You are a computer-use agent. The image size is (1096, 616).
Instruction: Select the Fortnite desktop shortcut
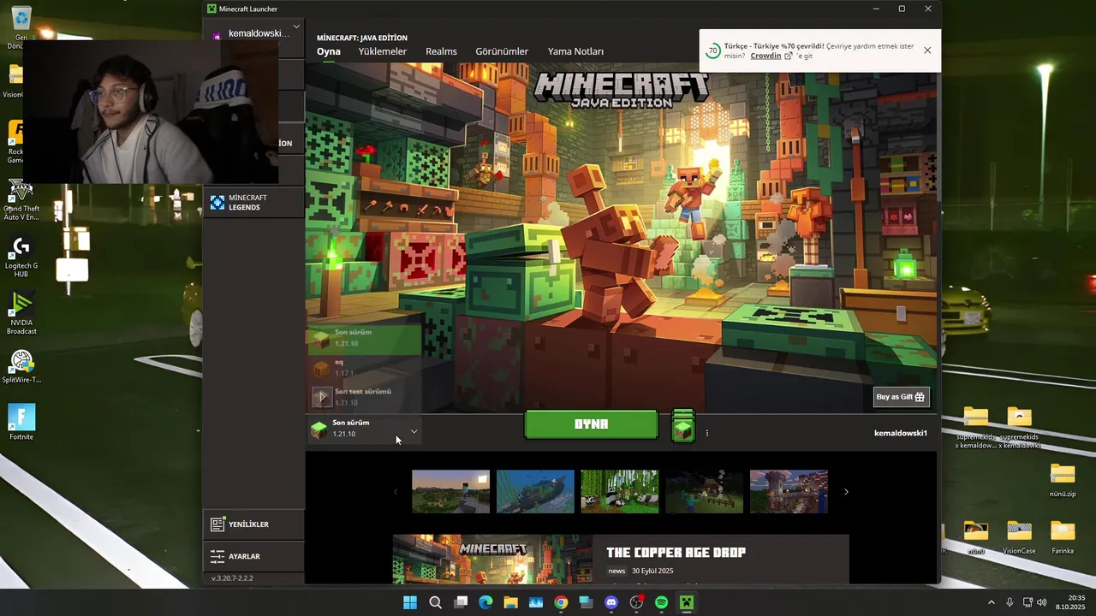click(x=21, y=422)
